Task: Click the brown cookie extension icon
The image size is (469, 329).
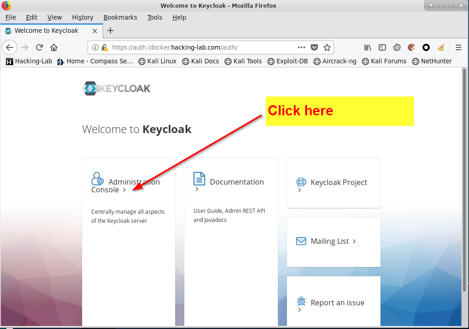Action: coord(412,47)
